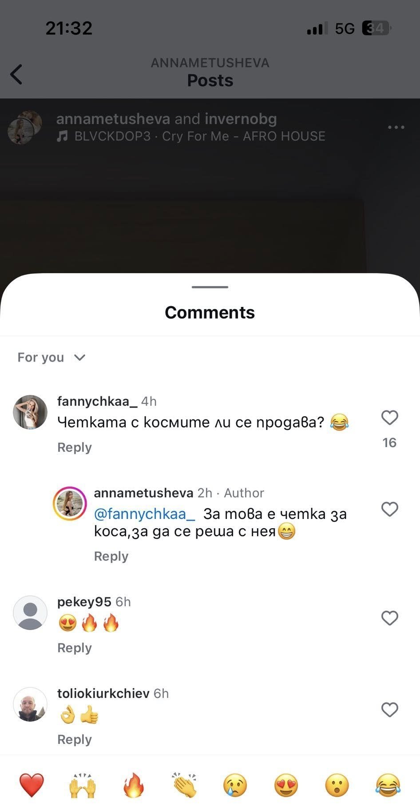Image resolution: width=420 pixels, height=810 pixels.
Task: Open the three-dot post options menu
Action: tap(396, 128)
